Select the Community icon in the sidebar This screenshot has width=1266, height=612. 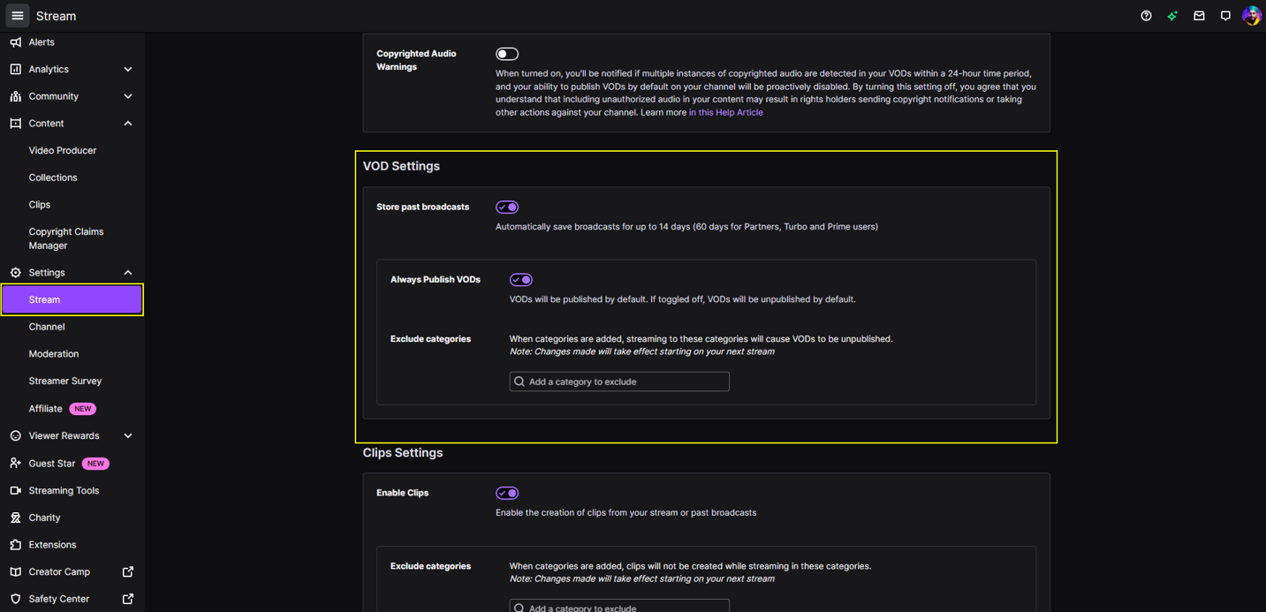15,95
